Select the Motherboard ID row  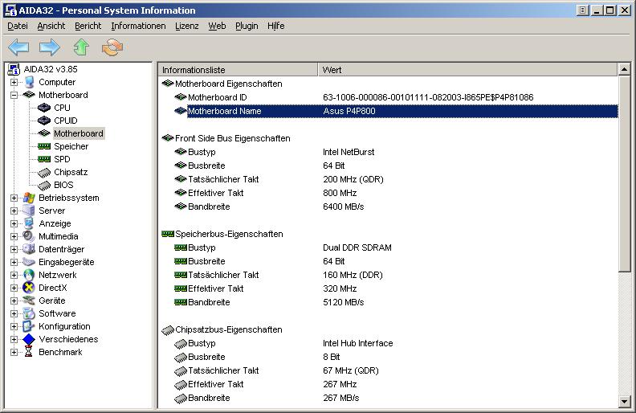click(x=389, y=97)
